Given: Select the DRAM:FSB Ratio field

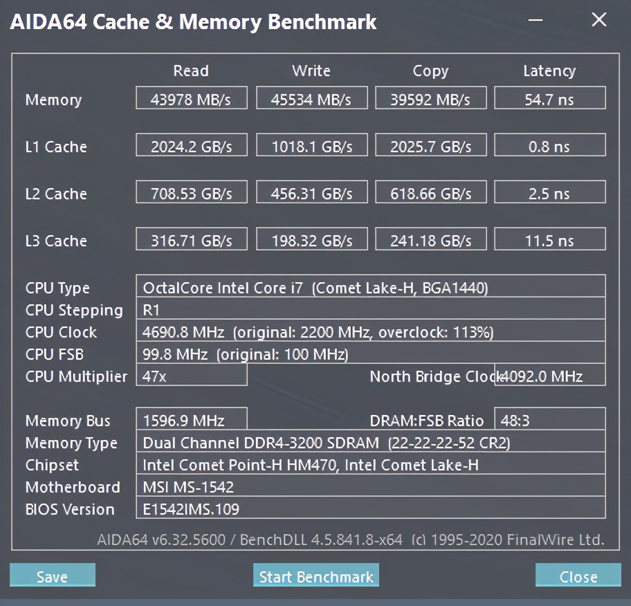Looking at the screenshot, I should (549, 420).
